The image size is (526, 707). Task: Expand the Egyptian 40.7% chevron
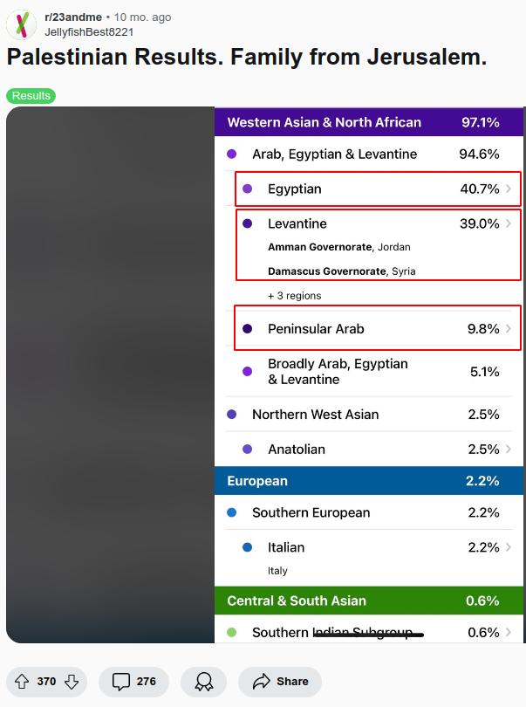509,189
